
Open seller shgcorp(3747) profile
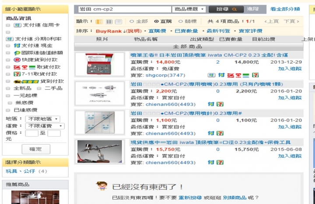point(165,75)
